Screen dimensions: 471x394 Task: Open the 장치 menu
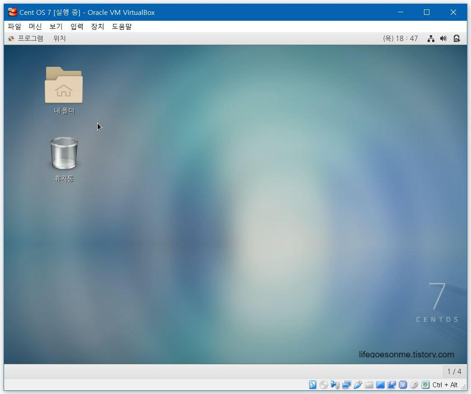pos(97,27)
